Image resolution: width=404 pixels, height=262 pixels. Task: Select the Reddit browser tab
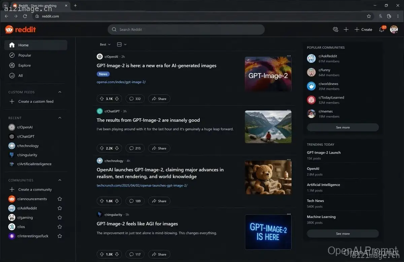pos(40,6)
